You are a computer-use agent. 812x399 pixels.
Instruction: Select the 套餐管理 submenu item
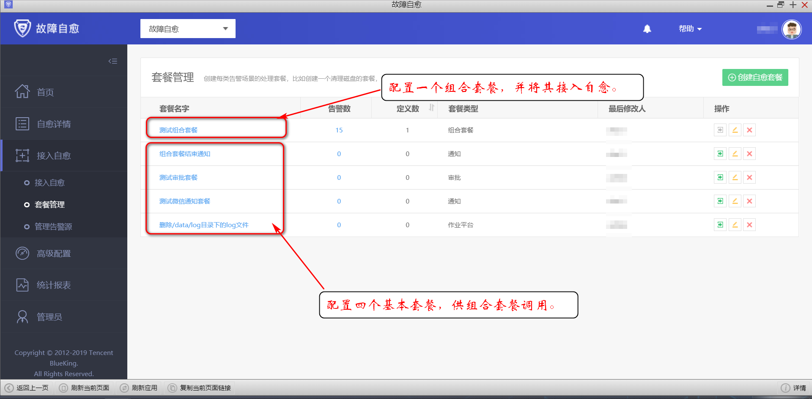click(x=49, y=204)
